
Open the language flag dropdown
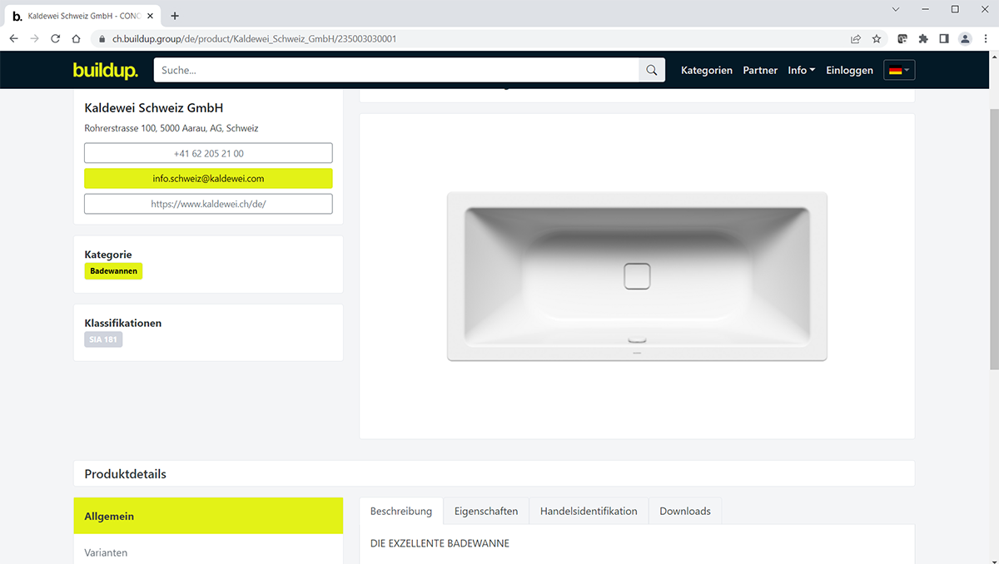899,71
